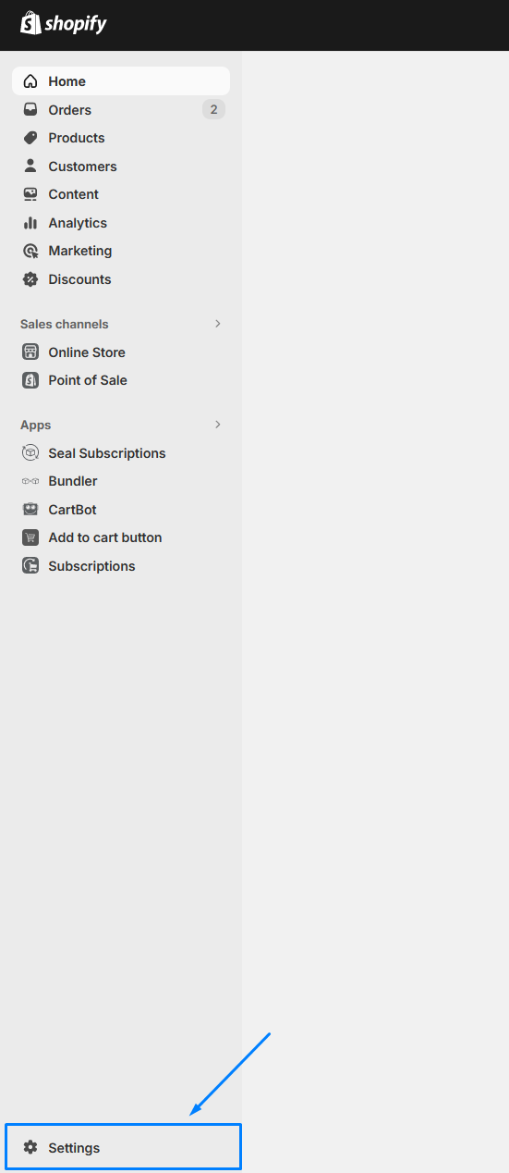Click the Orders inbox icon
This screenshot has height=1173, width=509.
coord(30,110)
